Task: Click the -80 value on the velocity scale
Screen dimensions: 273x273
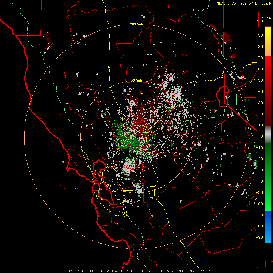Action: pos(259,226)
